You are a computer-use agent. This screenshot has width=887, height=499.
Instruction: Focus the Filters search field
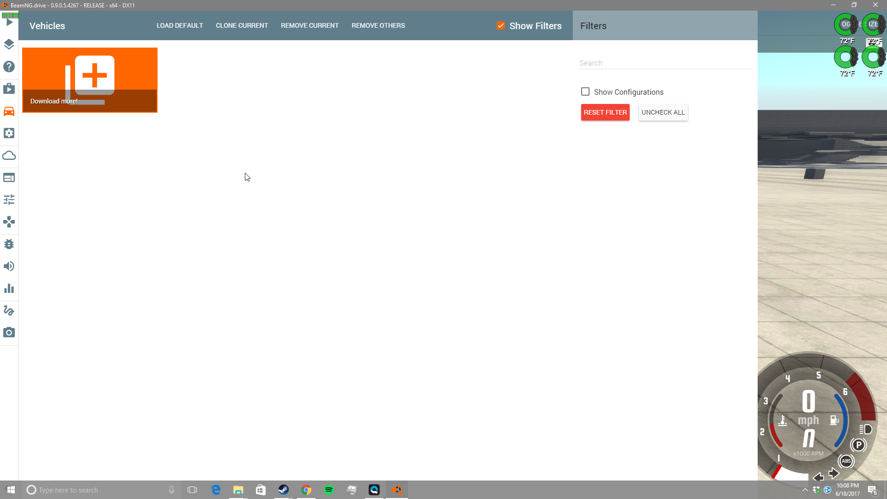click(x=665, y=63)
